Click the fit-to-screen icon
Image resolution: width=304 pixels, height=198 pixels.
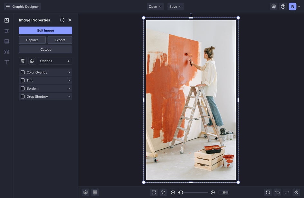click(154, 193)
